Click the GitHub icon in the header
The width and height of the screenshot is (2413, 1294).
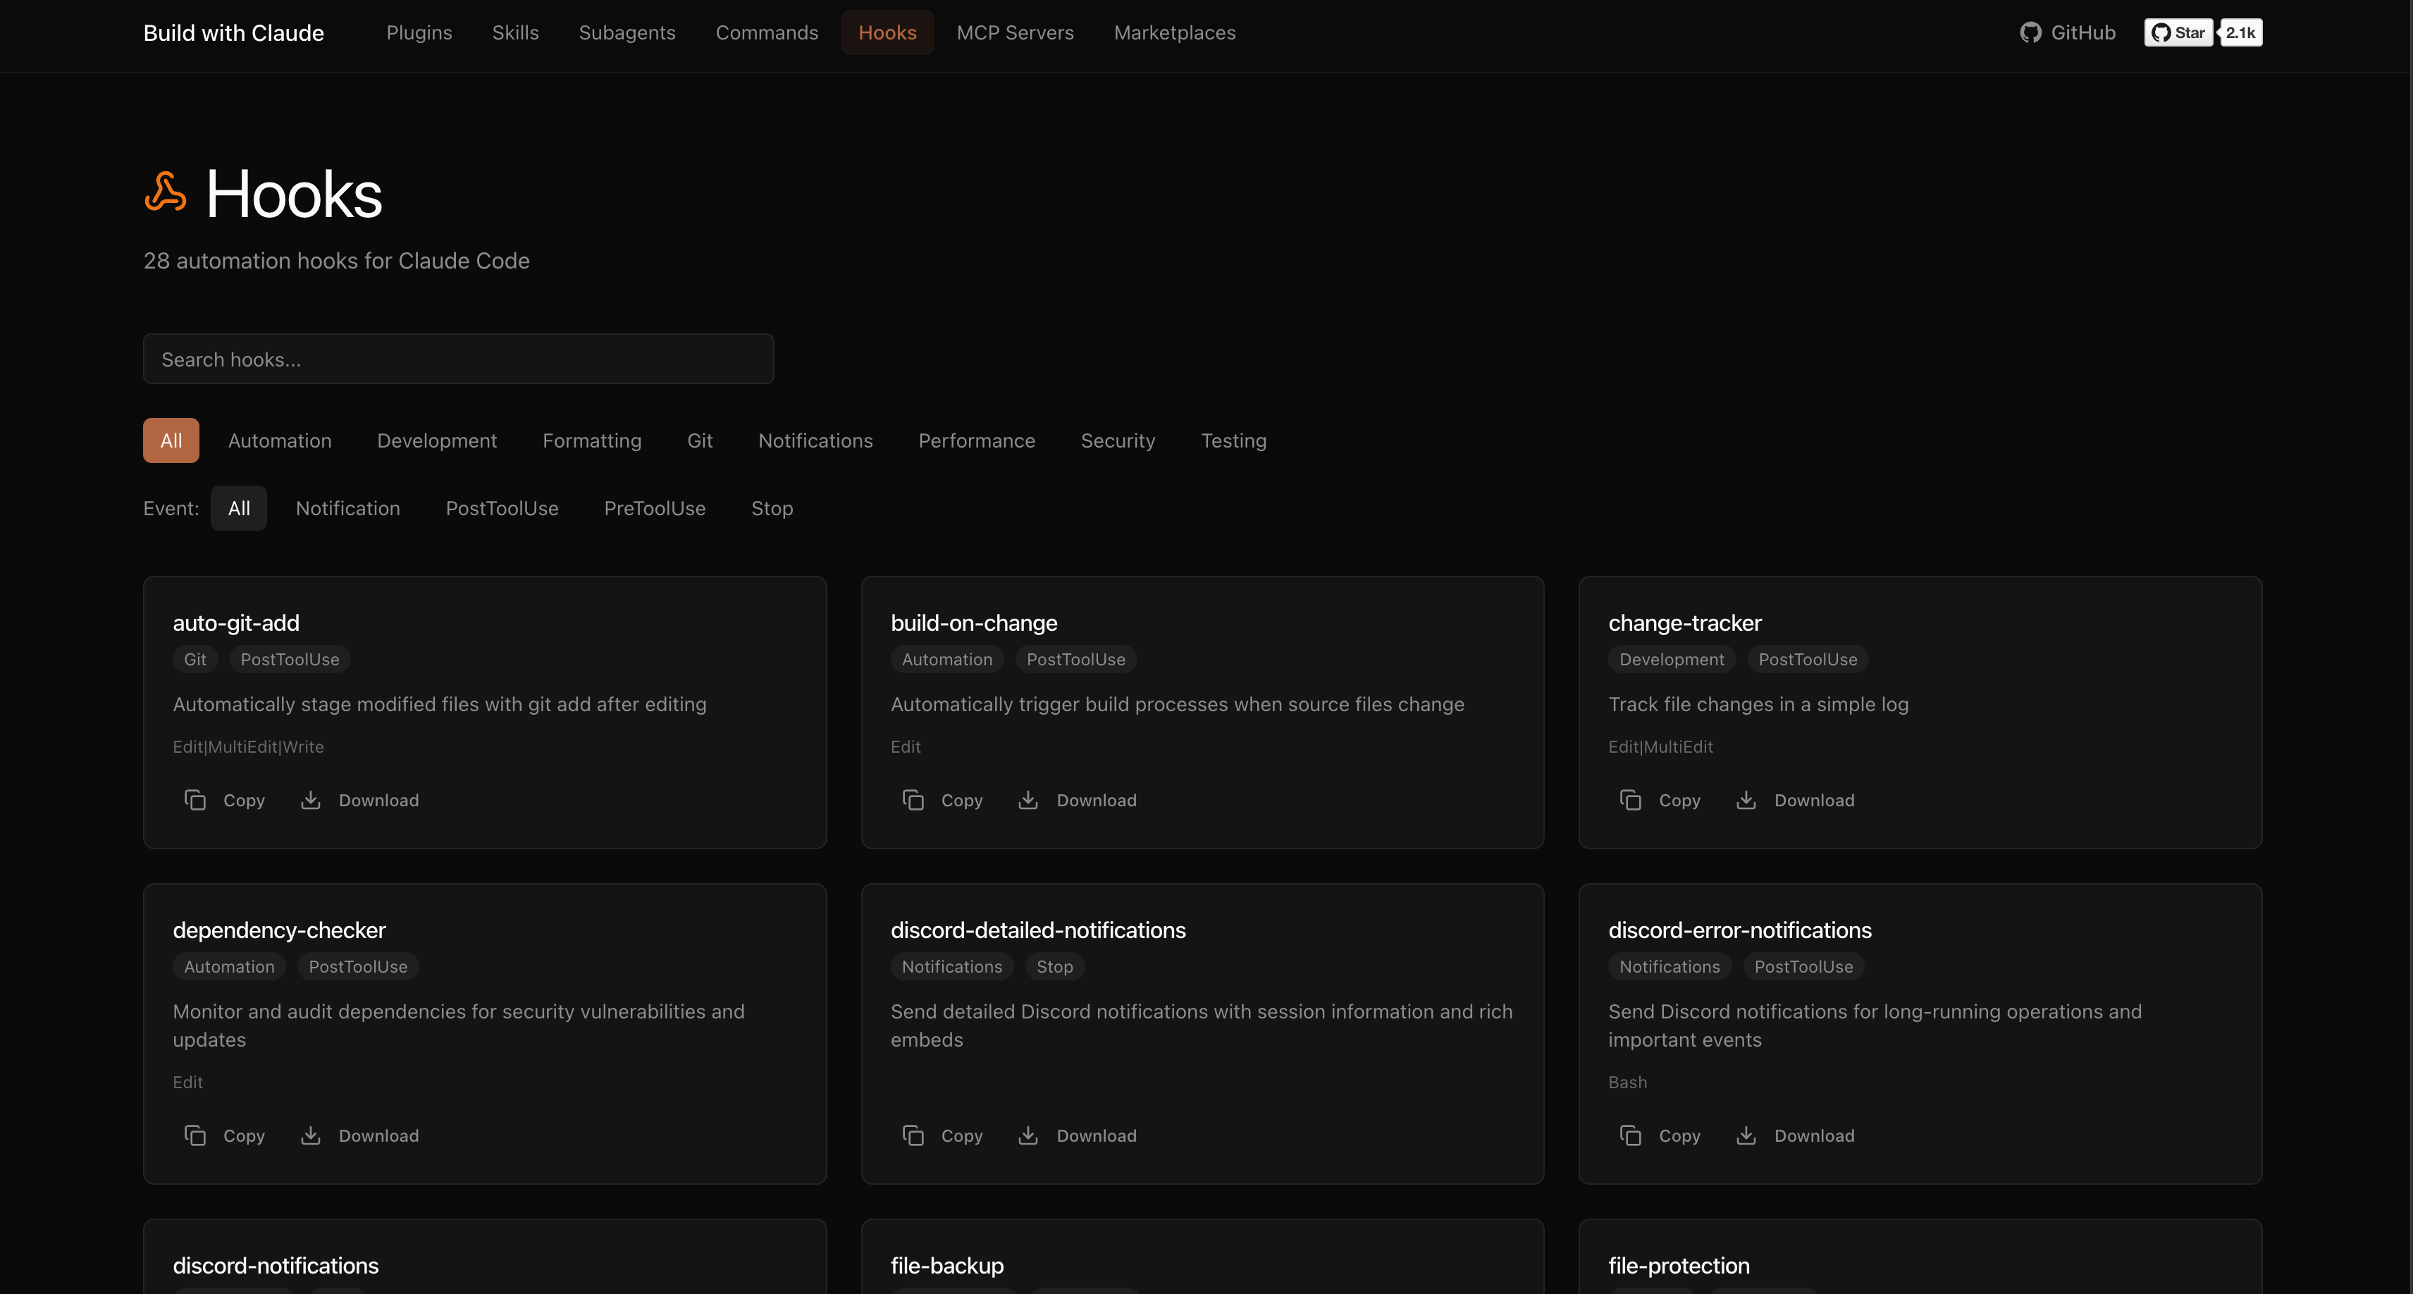2030,32
